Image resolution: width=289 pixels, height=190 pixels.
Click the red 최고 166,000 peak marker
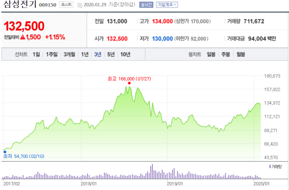[x=129, y=83]
